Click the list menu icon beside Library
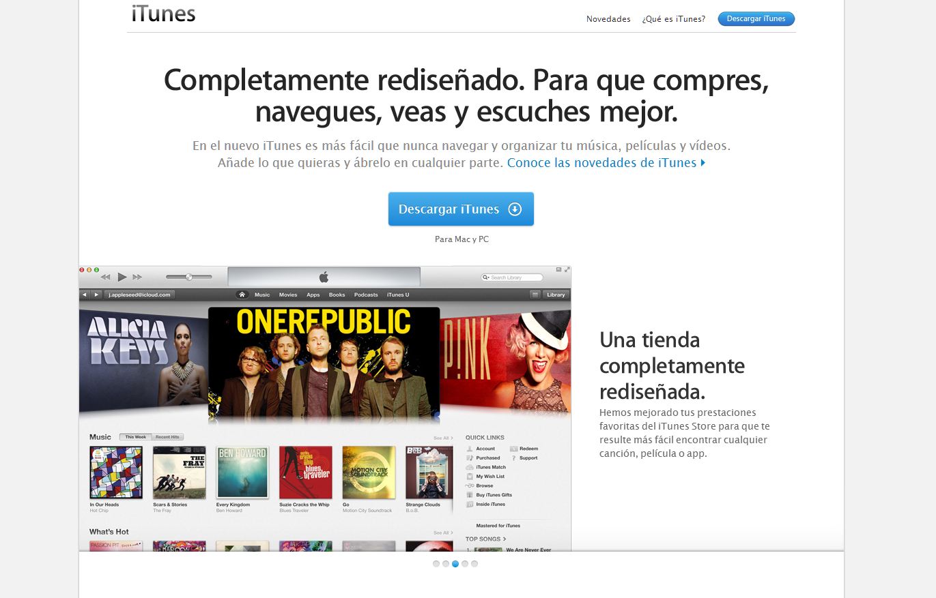Viewport: 936px width, 598px height. tap(535, 295)
